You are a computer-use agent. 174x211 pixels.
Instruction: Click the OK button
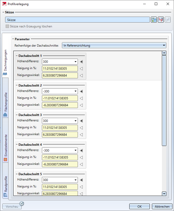click(x=140, y=206)
